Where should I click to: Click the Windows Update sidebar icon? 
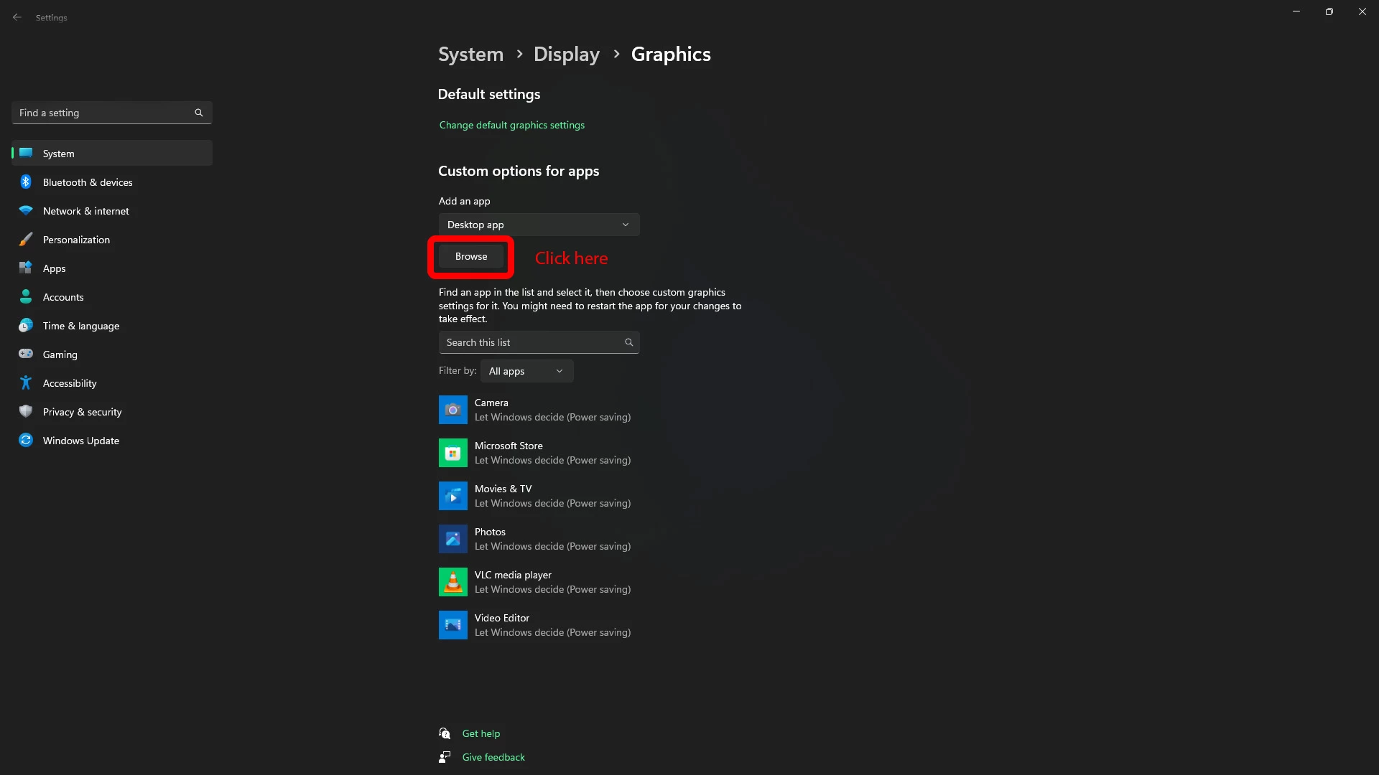26,441
